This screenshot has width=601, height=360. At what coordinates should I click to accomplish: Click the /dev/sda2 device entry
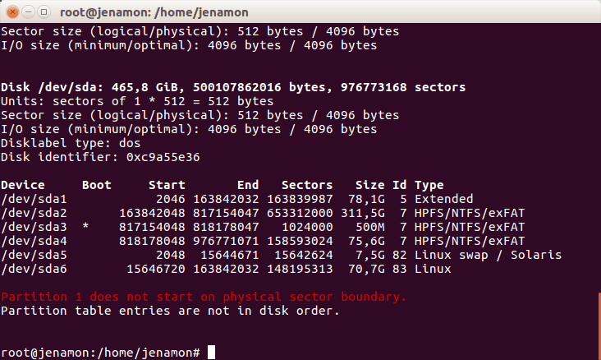coord(34,213)
